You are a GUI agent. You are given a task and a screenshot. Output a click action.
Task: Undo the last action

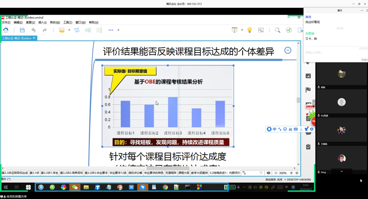tap(33, 30)
